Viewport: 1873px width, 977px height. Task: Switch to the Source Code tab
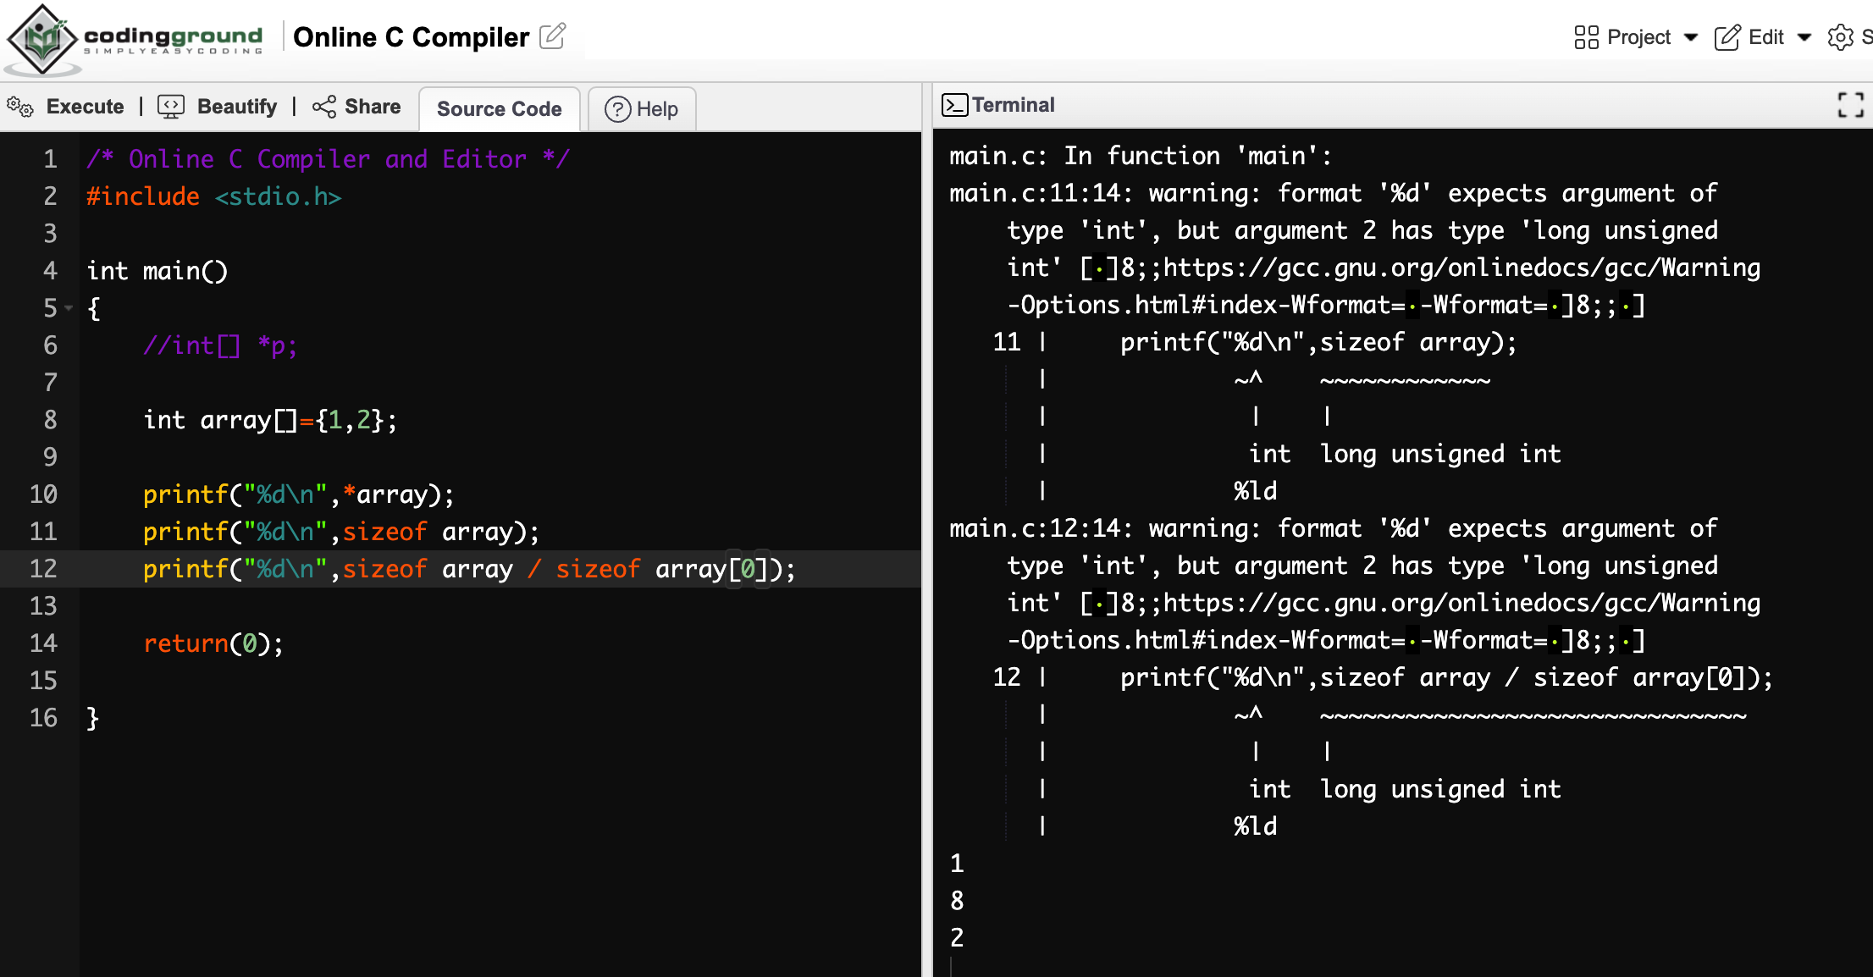coord(499,109)
